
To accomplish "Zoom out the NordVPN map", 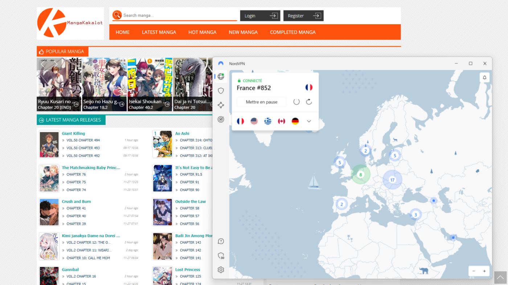I will (x=474, y=271).
